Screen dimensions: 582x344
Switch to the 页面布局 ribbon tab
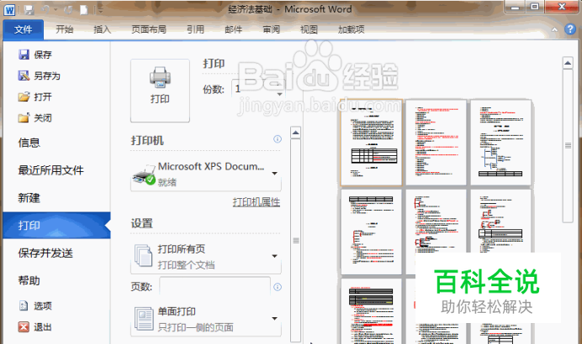pyautogui.click(x=149, y=29)
